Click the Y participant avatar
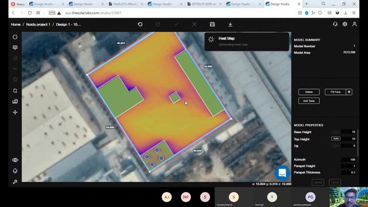368x207 pixels. point(272,197)
